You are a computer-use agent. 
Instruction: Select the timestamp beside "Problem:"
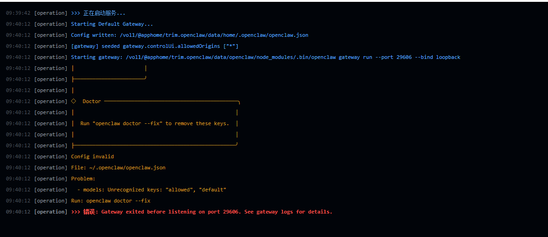tap(18, 179)
